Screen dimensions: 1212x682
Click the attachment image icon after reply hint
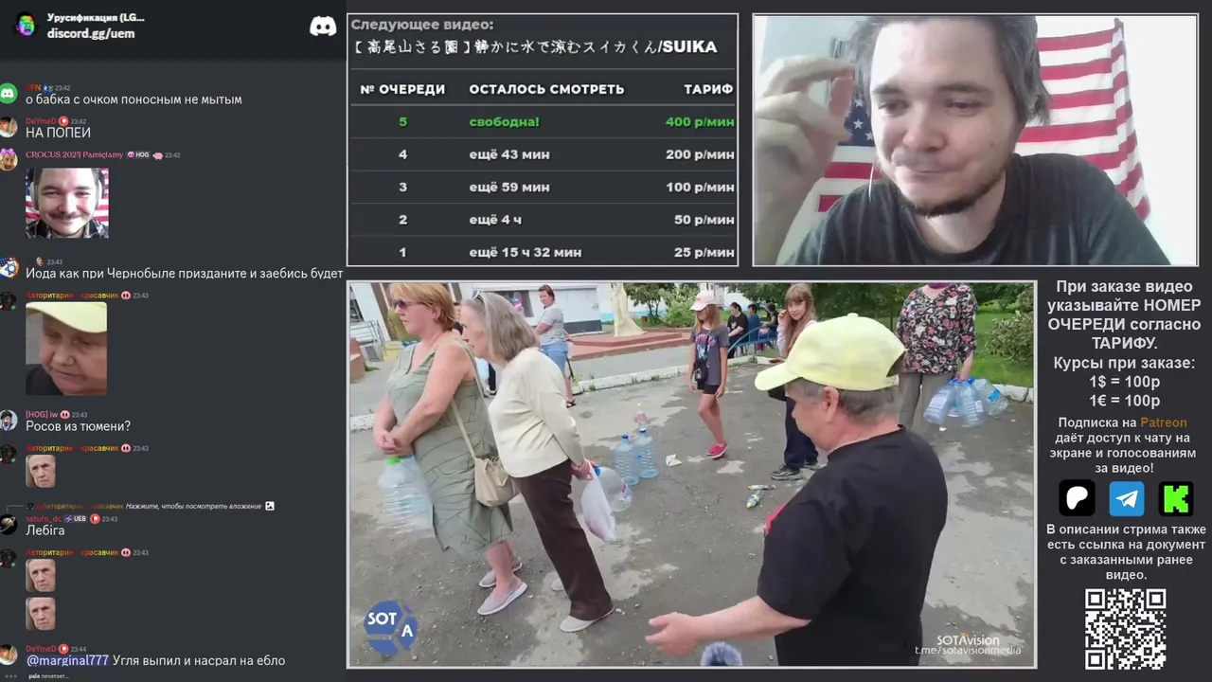click(x=270, y=506)
